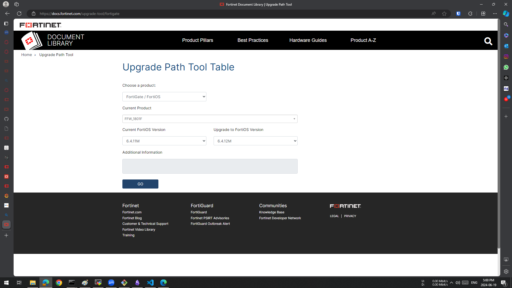Open Fortinet.com footer link
Viewport: 512px width, 288px height.
[132, 212]
